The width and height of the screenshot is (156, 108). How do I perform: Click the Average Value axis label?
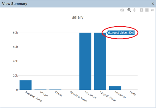33,96
